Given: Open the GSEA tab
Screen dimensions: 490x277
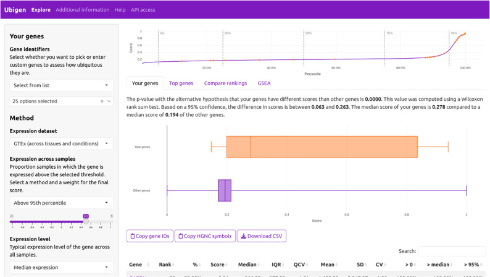Looking at the screenshot, I should coord(264,83).
